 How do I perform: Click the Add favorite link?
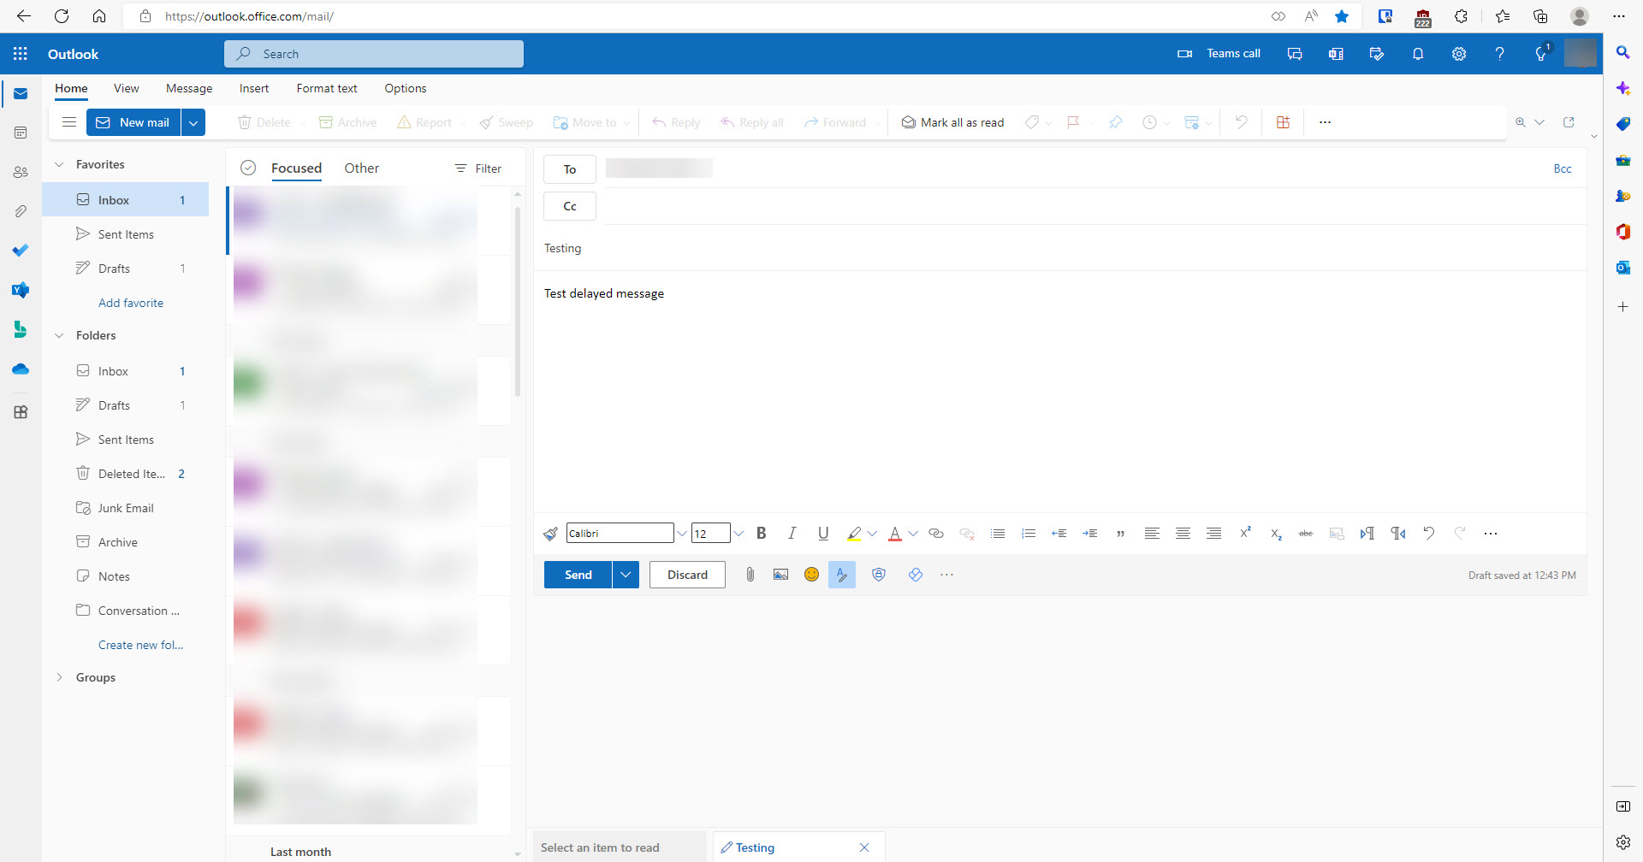(x=131, y=302)
